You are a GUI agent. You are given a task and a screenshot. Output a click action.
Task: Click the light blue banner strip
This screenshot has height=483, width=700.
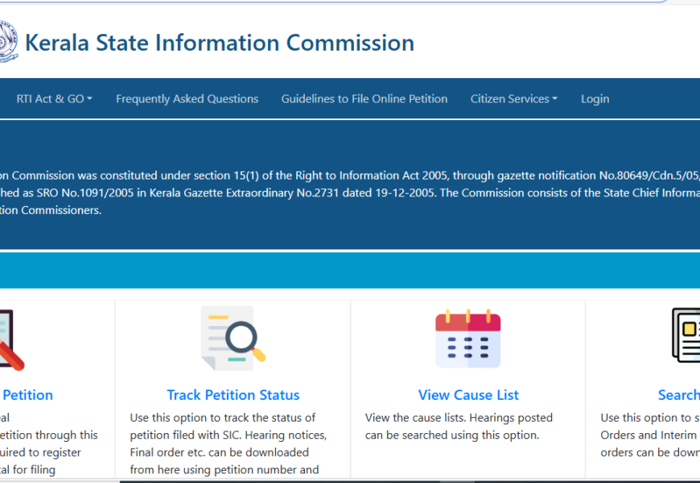click(350, 270)
